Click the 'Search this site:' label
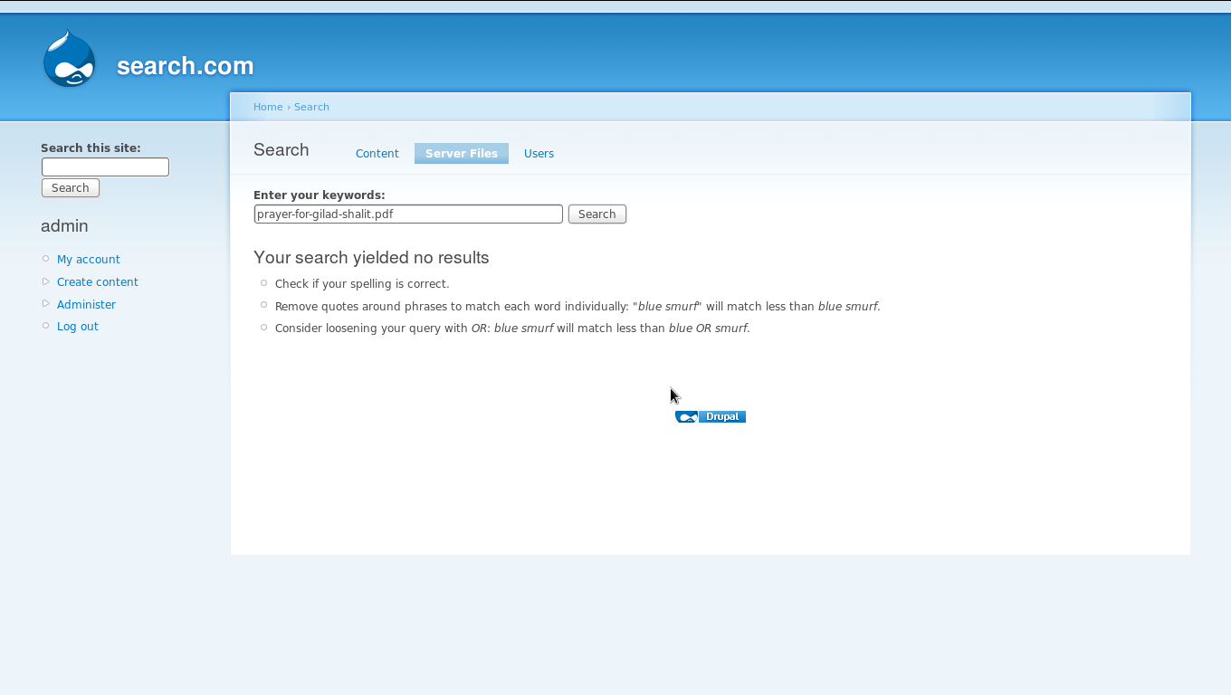This screenshot has width=1231, height=695. [x=91, y=148]
